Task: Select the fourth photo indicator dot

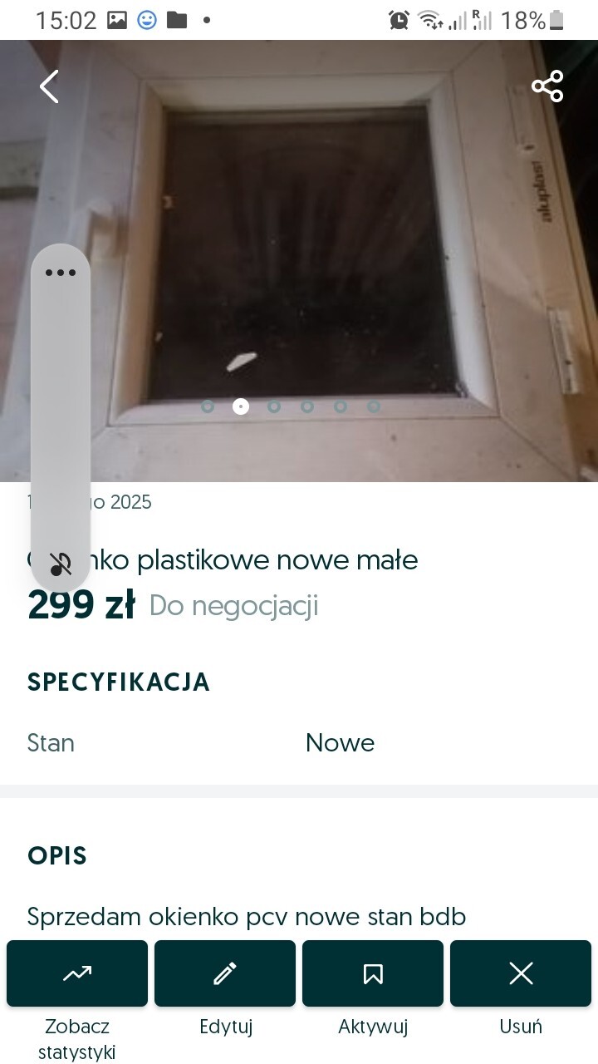Action: [x=307, y=406]
